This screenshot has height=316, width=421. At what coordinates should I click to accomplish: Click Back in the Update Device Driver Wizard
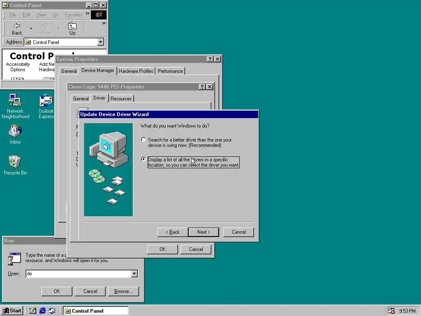[172, 232]
